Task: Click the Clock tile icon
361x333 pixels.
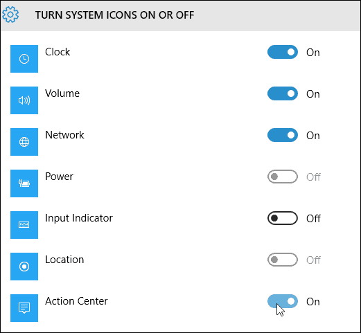Action: (24, 59)
